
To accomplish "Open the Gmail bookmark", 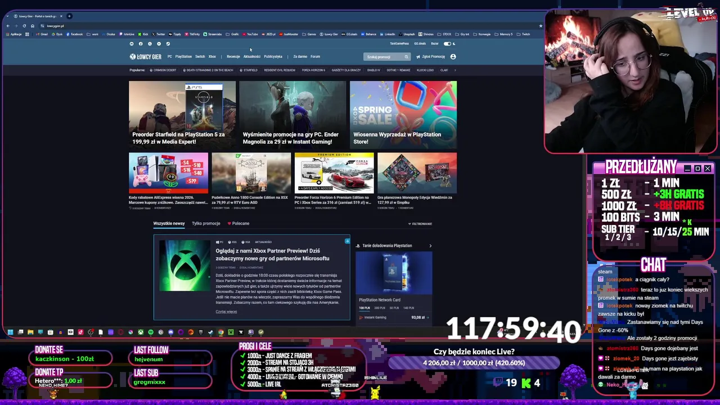I will pyautogui.click(x=42, y=34).
